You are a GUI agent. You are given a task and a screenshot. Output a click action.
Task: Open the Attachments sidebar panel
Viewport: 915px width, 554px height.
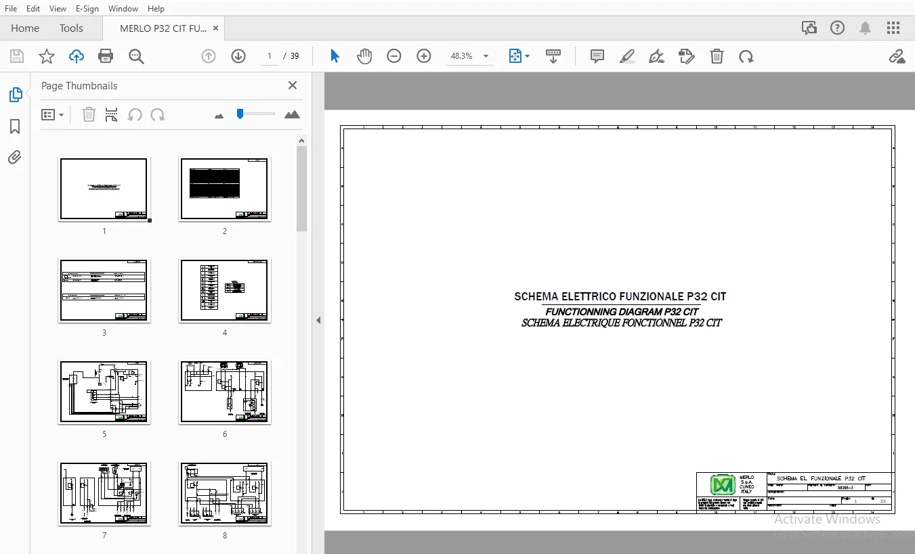tap(15, 158)
